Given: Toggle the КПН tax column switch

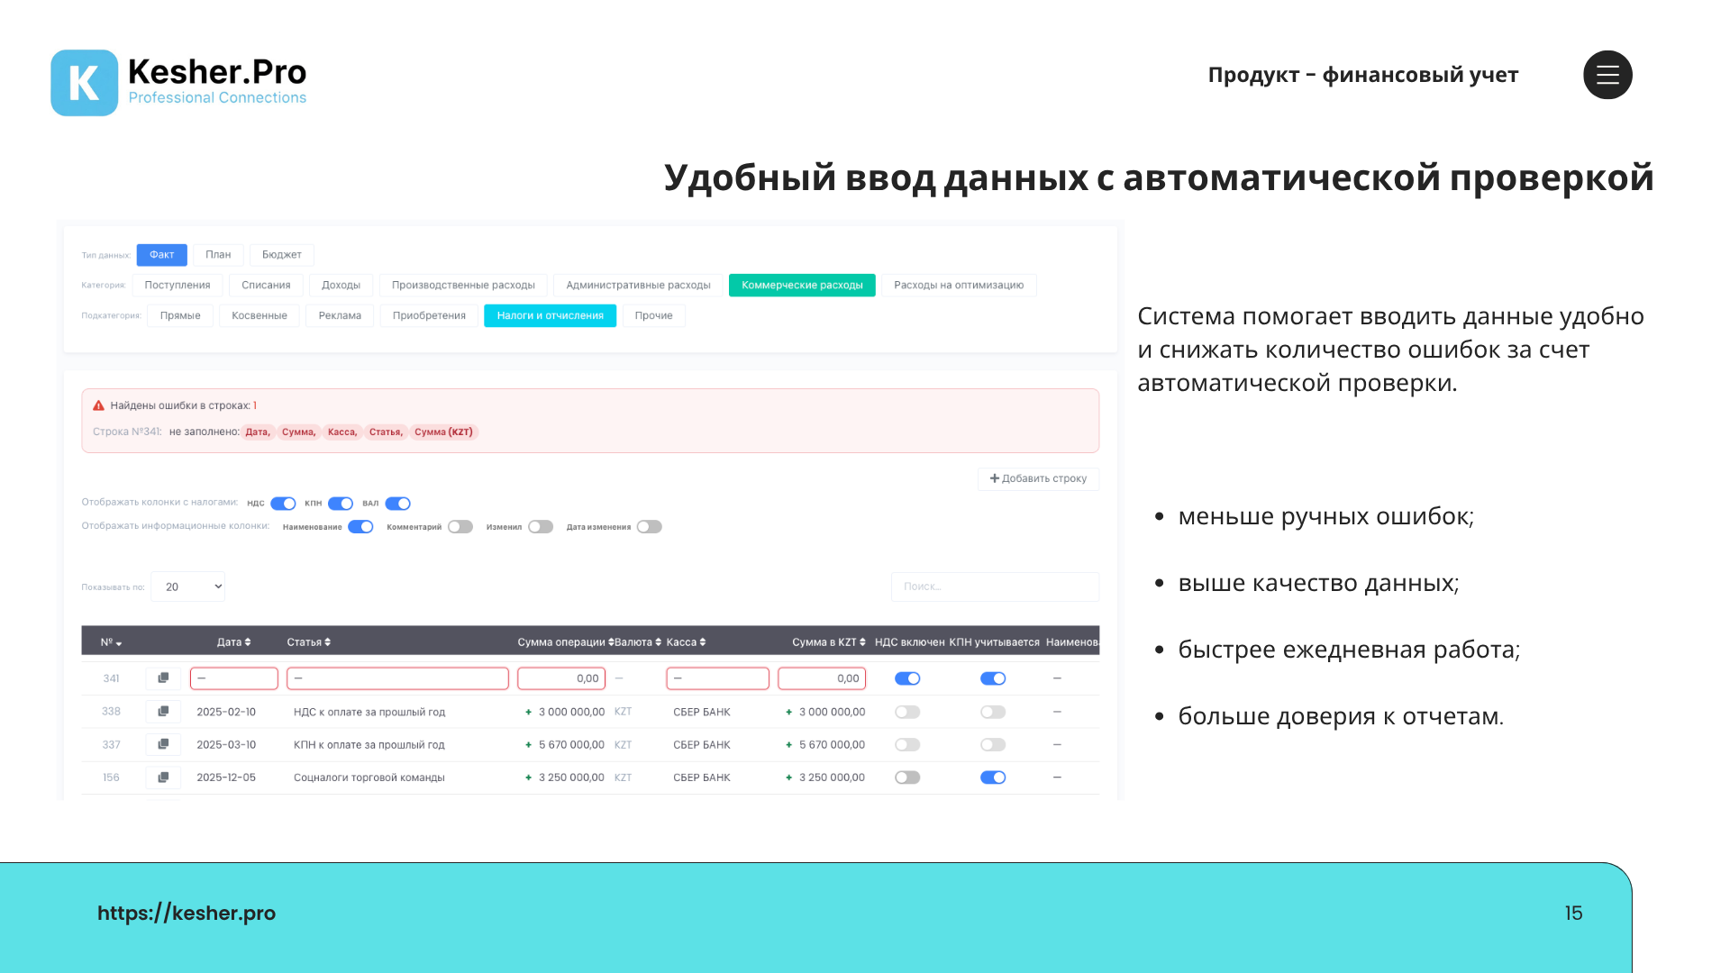Looking at the screenshot, I should click(x=341, y=504).
